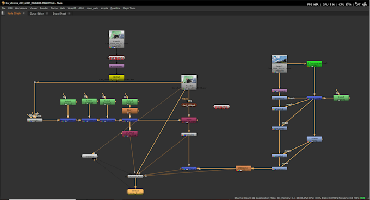Select the bright green Luminance Key node
The height and width of the screenshot is (200, 370).
pyautogui.click(x=314, y=64)
